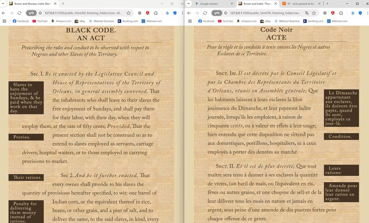The image size is (369, 223).
Task: Click the 'BLACK CODE.' heading
Action: click(91, 30)
